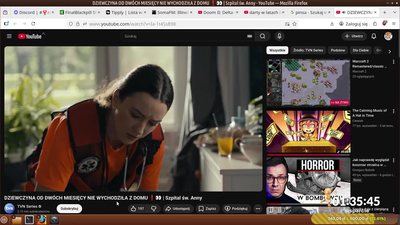Dislike the video with thumbs down
The image size is (400, 225).
(154, 209)
